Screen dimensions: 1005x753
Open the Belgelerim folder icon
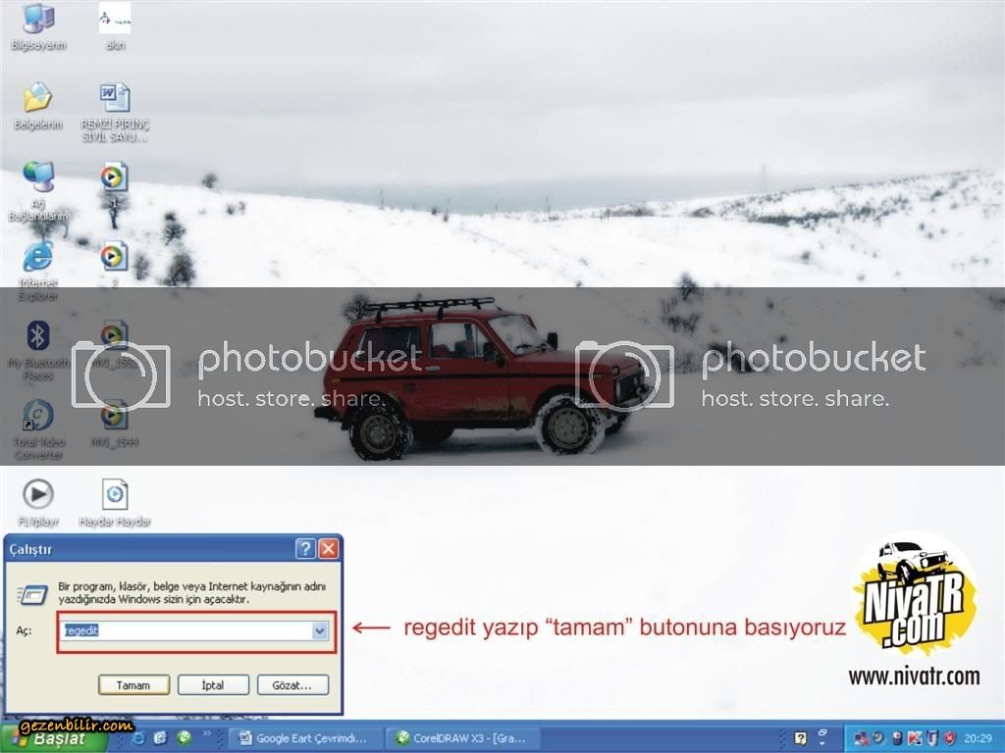pos(37,98)
